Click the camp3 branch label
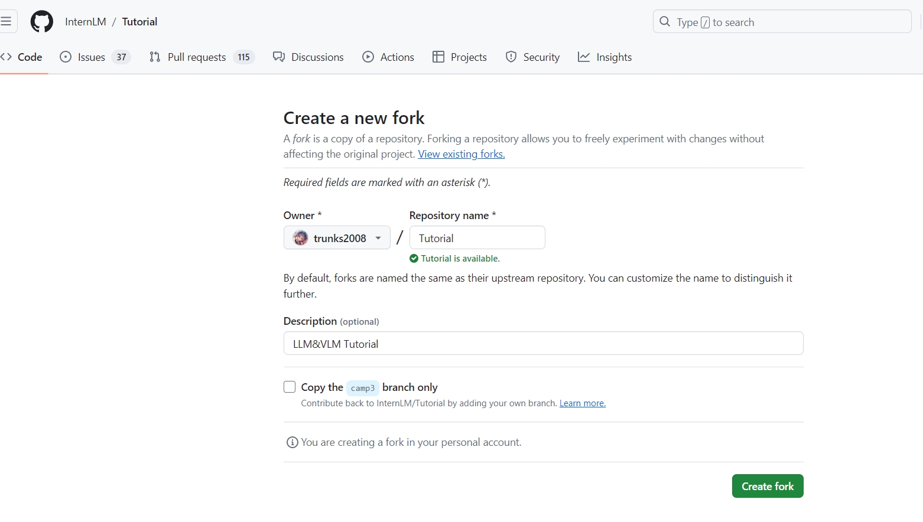 point(363,388)
